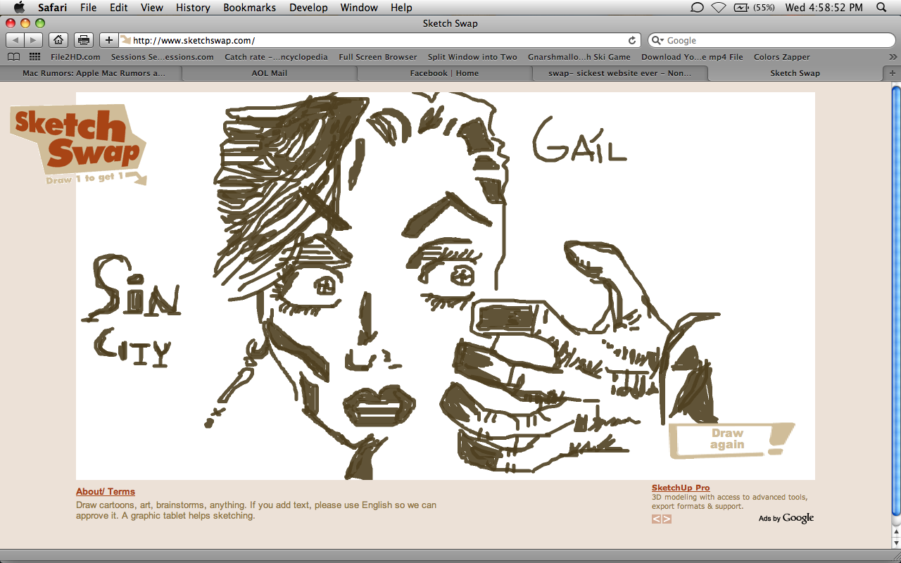Viewport: 901px width, 563px height.
Task: Switch to the AOL Mail tab
Action: 270,73
